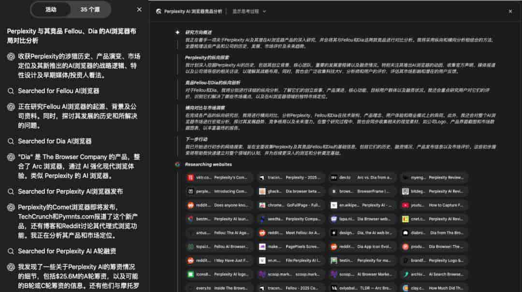This screenshot has height=292, width=522.
Task: Click the 横向对比与市场洞察 section heading
Action: 205,108
